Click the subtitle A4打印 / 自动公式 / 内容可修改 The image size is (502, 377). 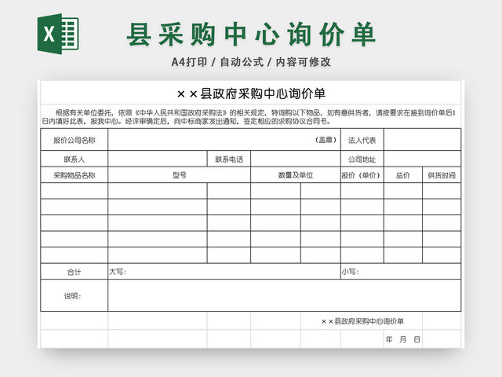[251, 62]
